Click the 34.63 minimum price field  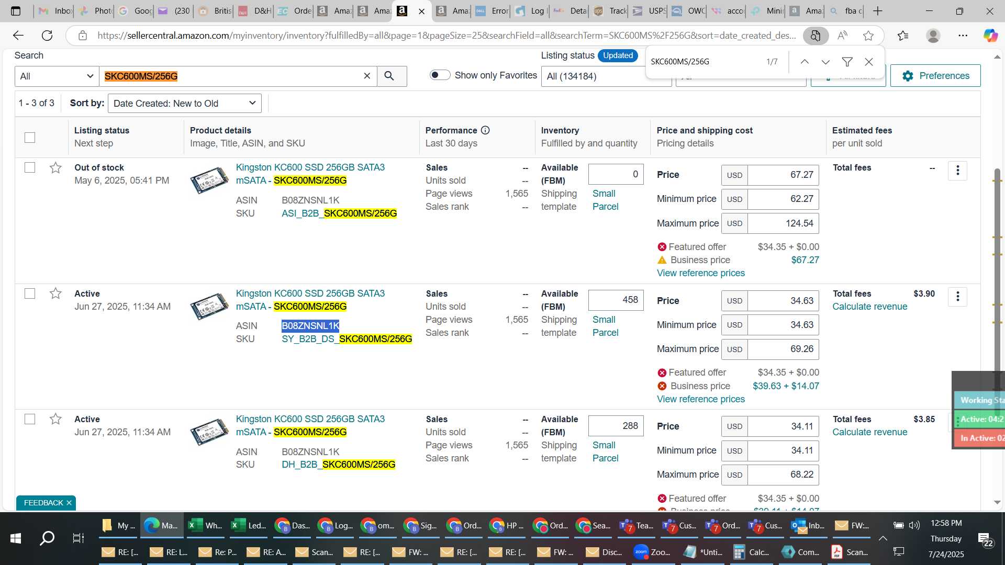[783, 325]
